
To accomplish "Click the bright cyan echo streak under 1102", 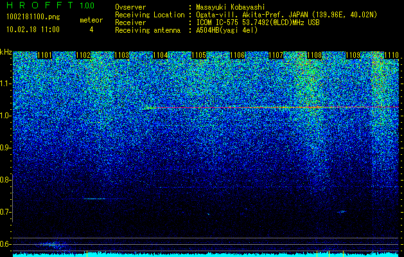I will pyautogui.click(x=94, y=199).
